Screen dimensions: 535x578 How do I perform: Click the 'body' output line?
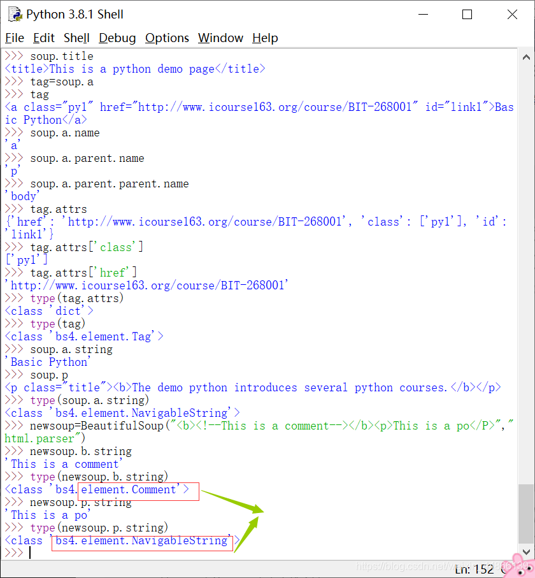[22, 196]
